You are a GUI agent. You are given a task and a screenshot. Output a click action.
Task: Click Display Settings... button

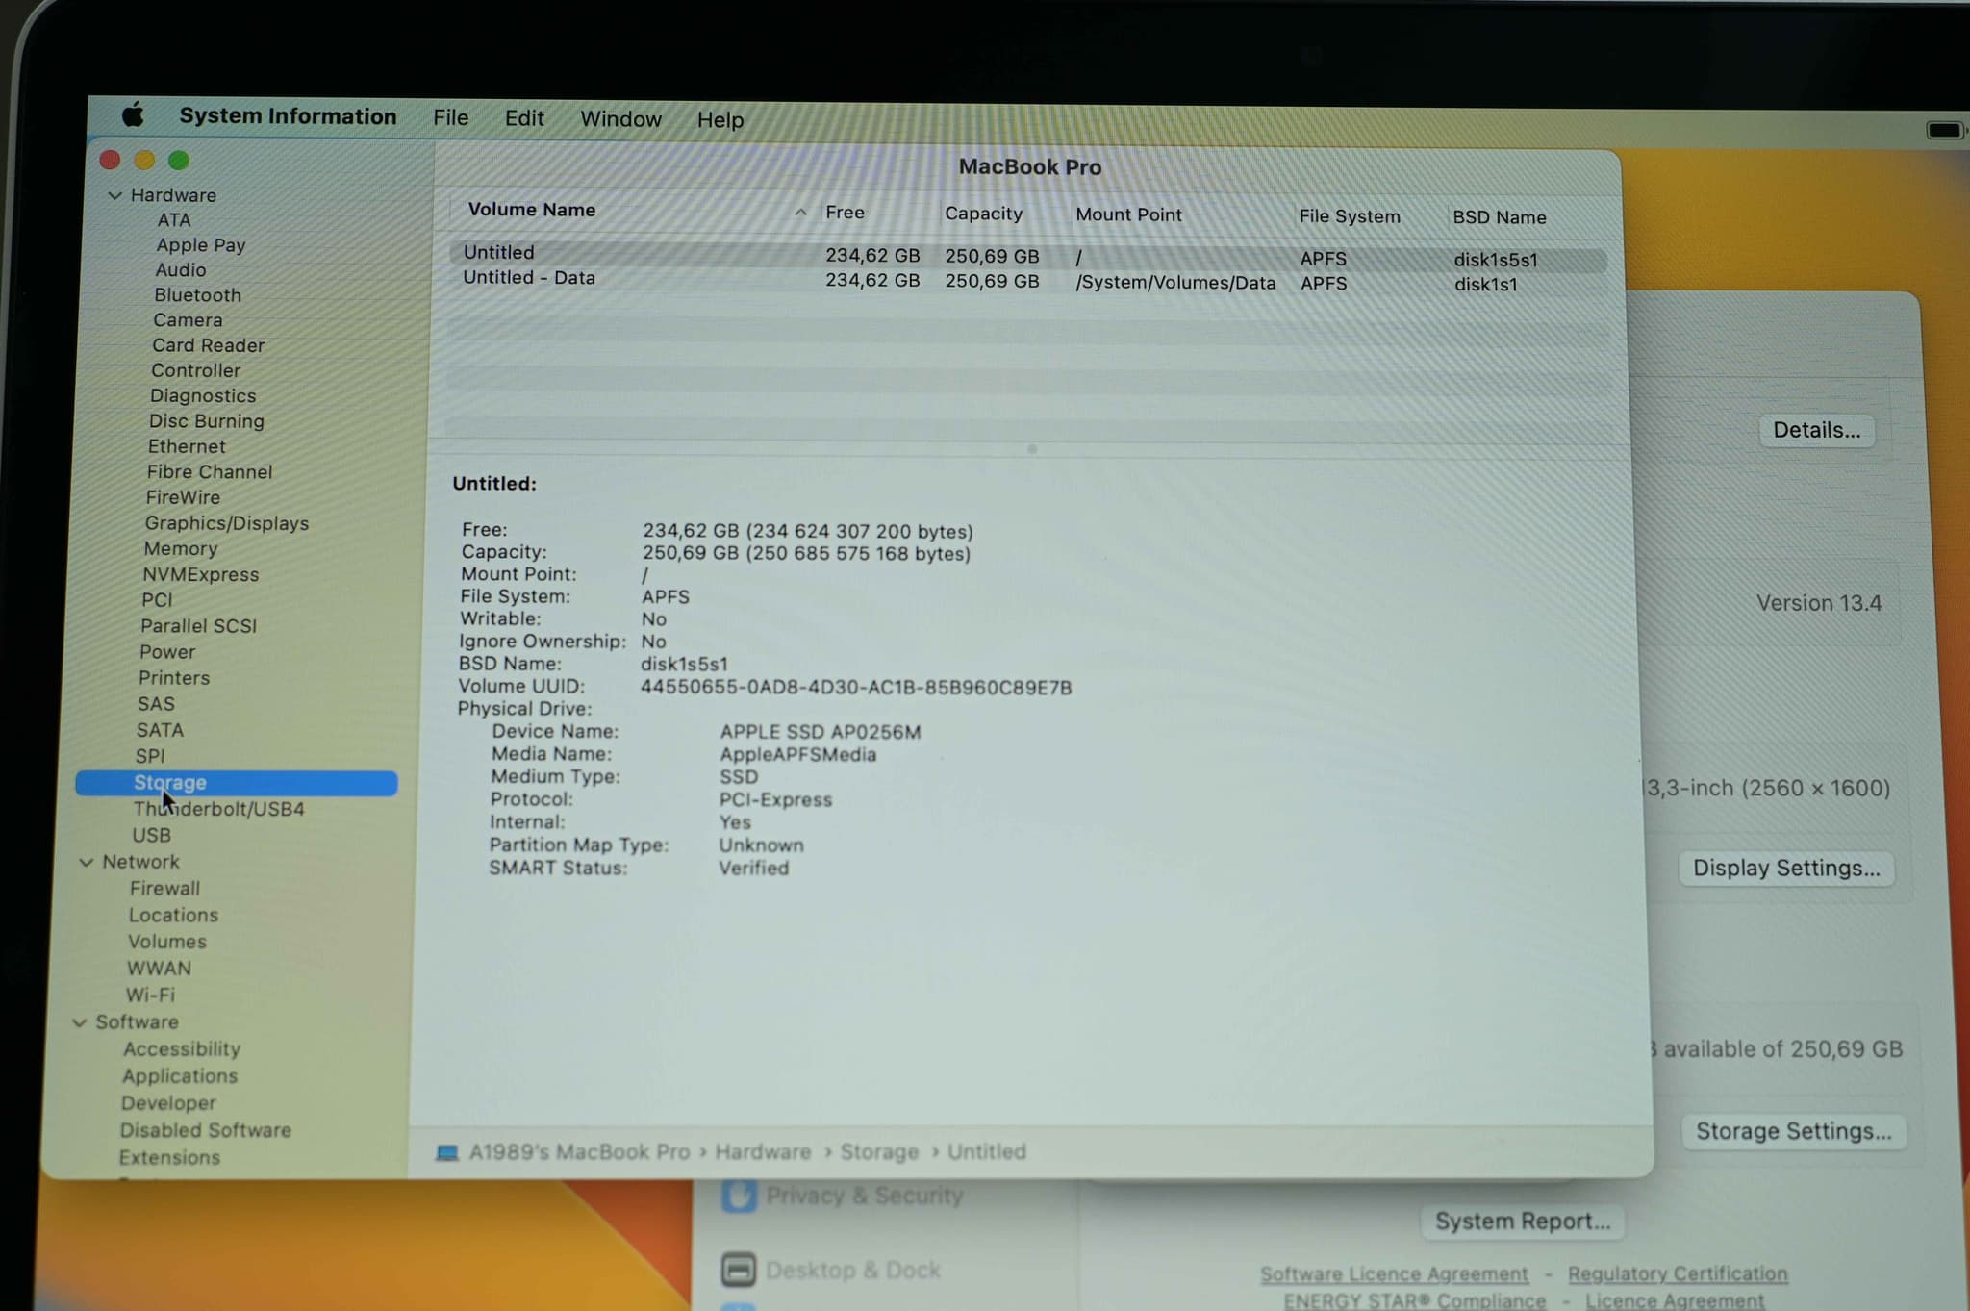[x=1786, y=868]
